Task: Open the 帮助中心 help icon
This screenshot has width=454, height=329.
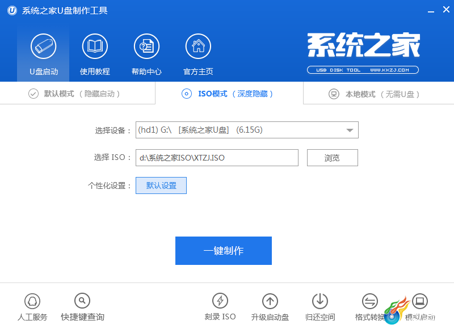Action: [146, 47]
